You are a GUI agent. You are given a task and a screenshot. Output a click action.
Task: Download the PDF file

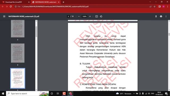pos(156,17)
